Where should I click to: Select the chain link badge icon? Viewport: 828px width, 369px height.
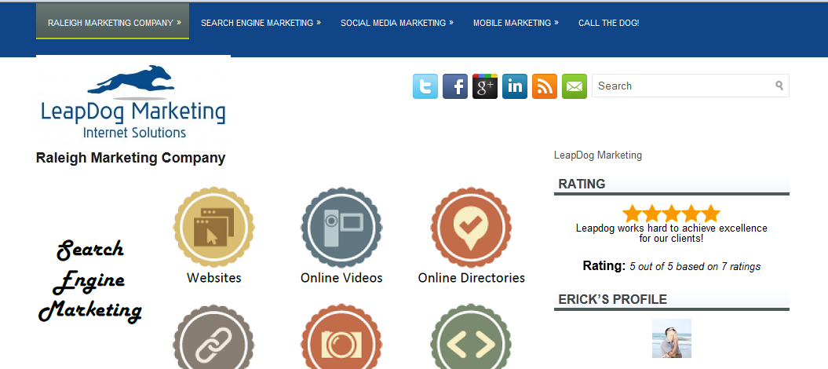213,336
